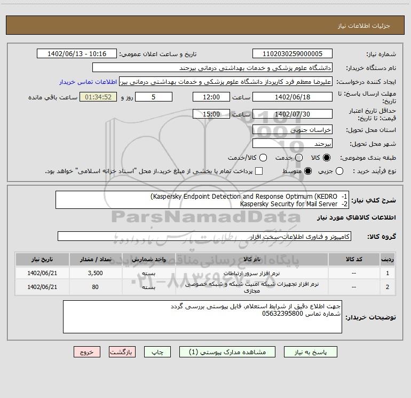Click the request creator name field
This screenshot has width=411, height=398.
click(226, 82)
